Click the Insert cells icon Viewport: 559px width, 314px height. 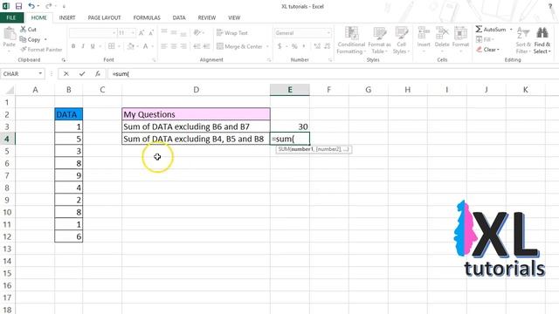tap(424, 33)
